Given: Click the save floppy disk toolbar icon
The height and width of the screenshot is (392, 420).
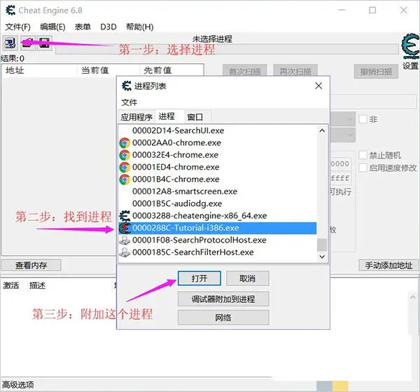Looking at the screenshot, I should [43, 43].
